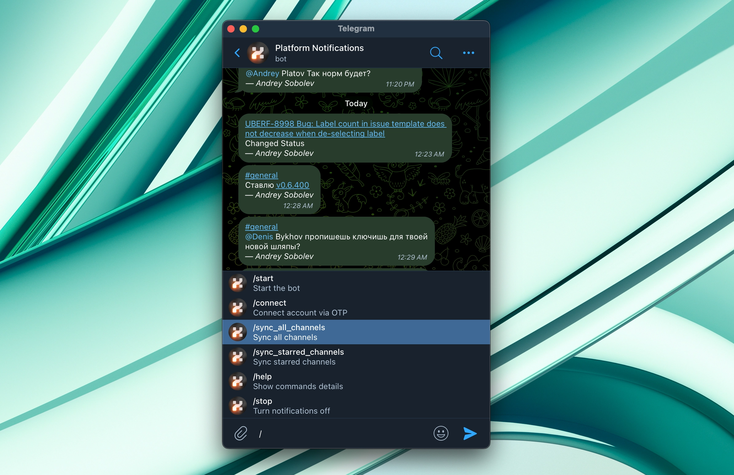Click the Platform Notifications bot avatar
The height and width of the screenshot is (475, 734).
258,53
